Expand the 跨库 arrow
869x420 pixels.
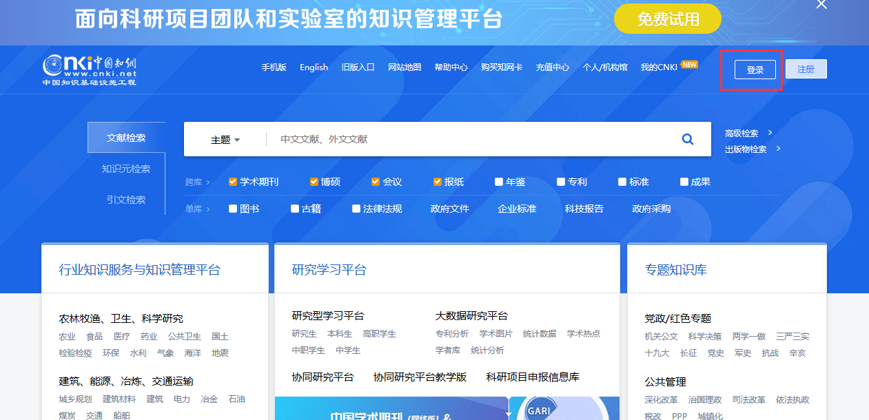(207, 182)
